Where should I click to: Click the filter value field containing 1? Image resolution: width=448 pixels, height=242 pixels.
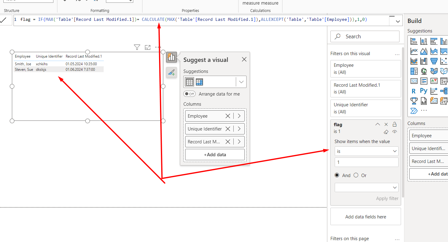point(366,162)
